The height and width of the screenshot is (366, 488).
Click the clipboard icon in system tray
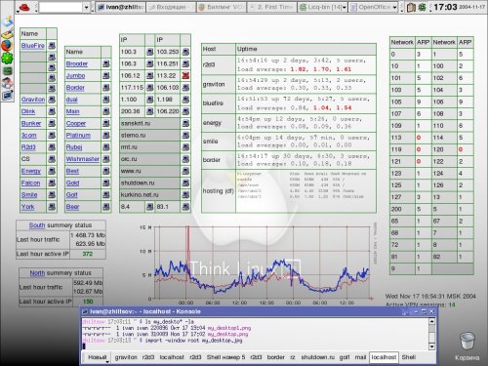coord(411,7)
